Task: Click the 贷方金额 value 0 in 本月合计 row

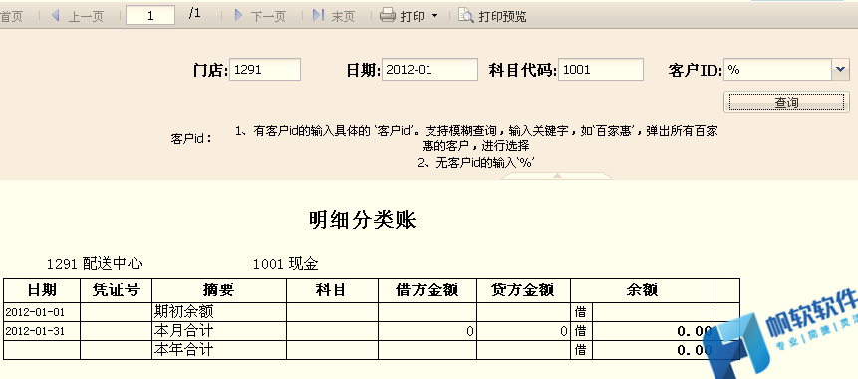Action: pos(523,331)
